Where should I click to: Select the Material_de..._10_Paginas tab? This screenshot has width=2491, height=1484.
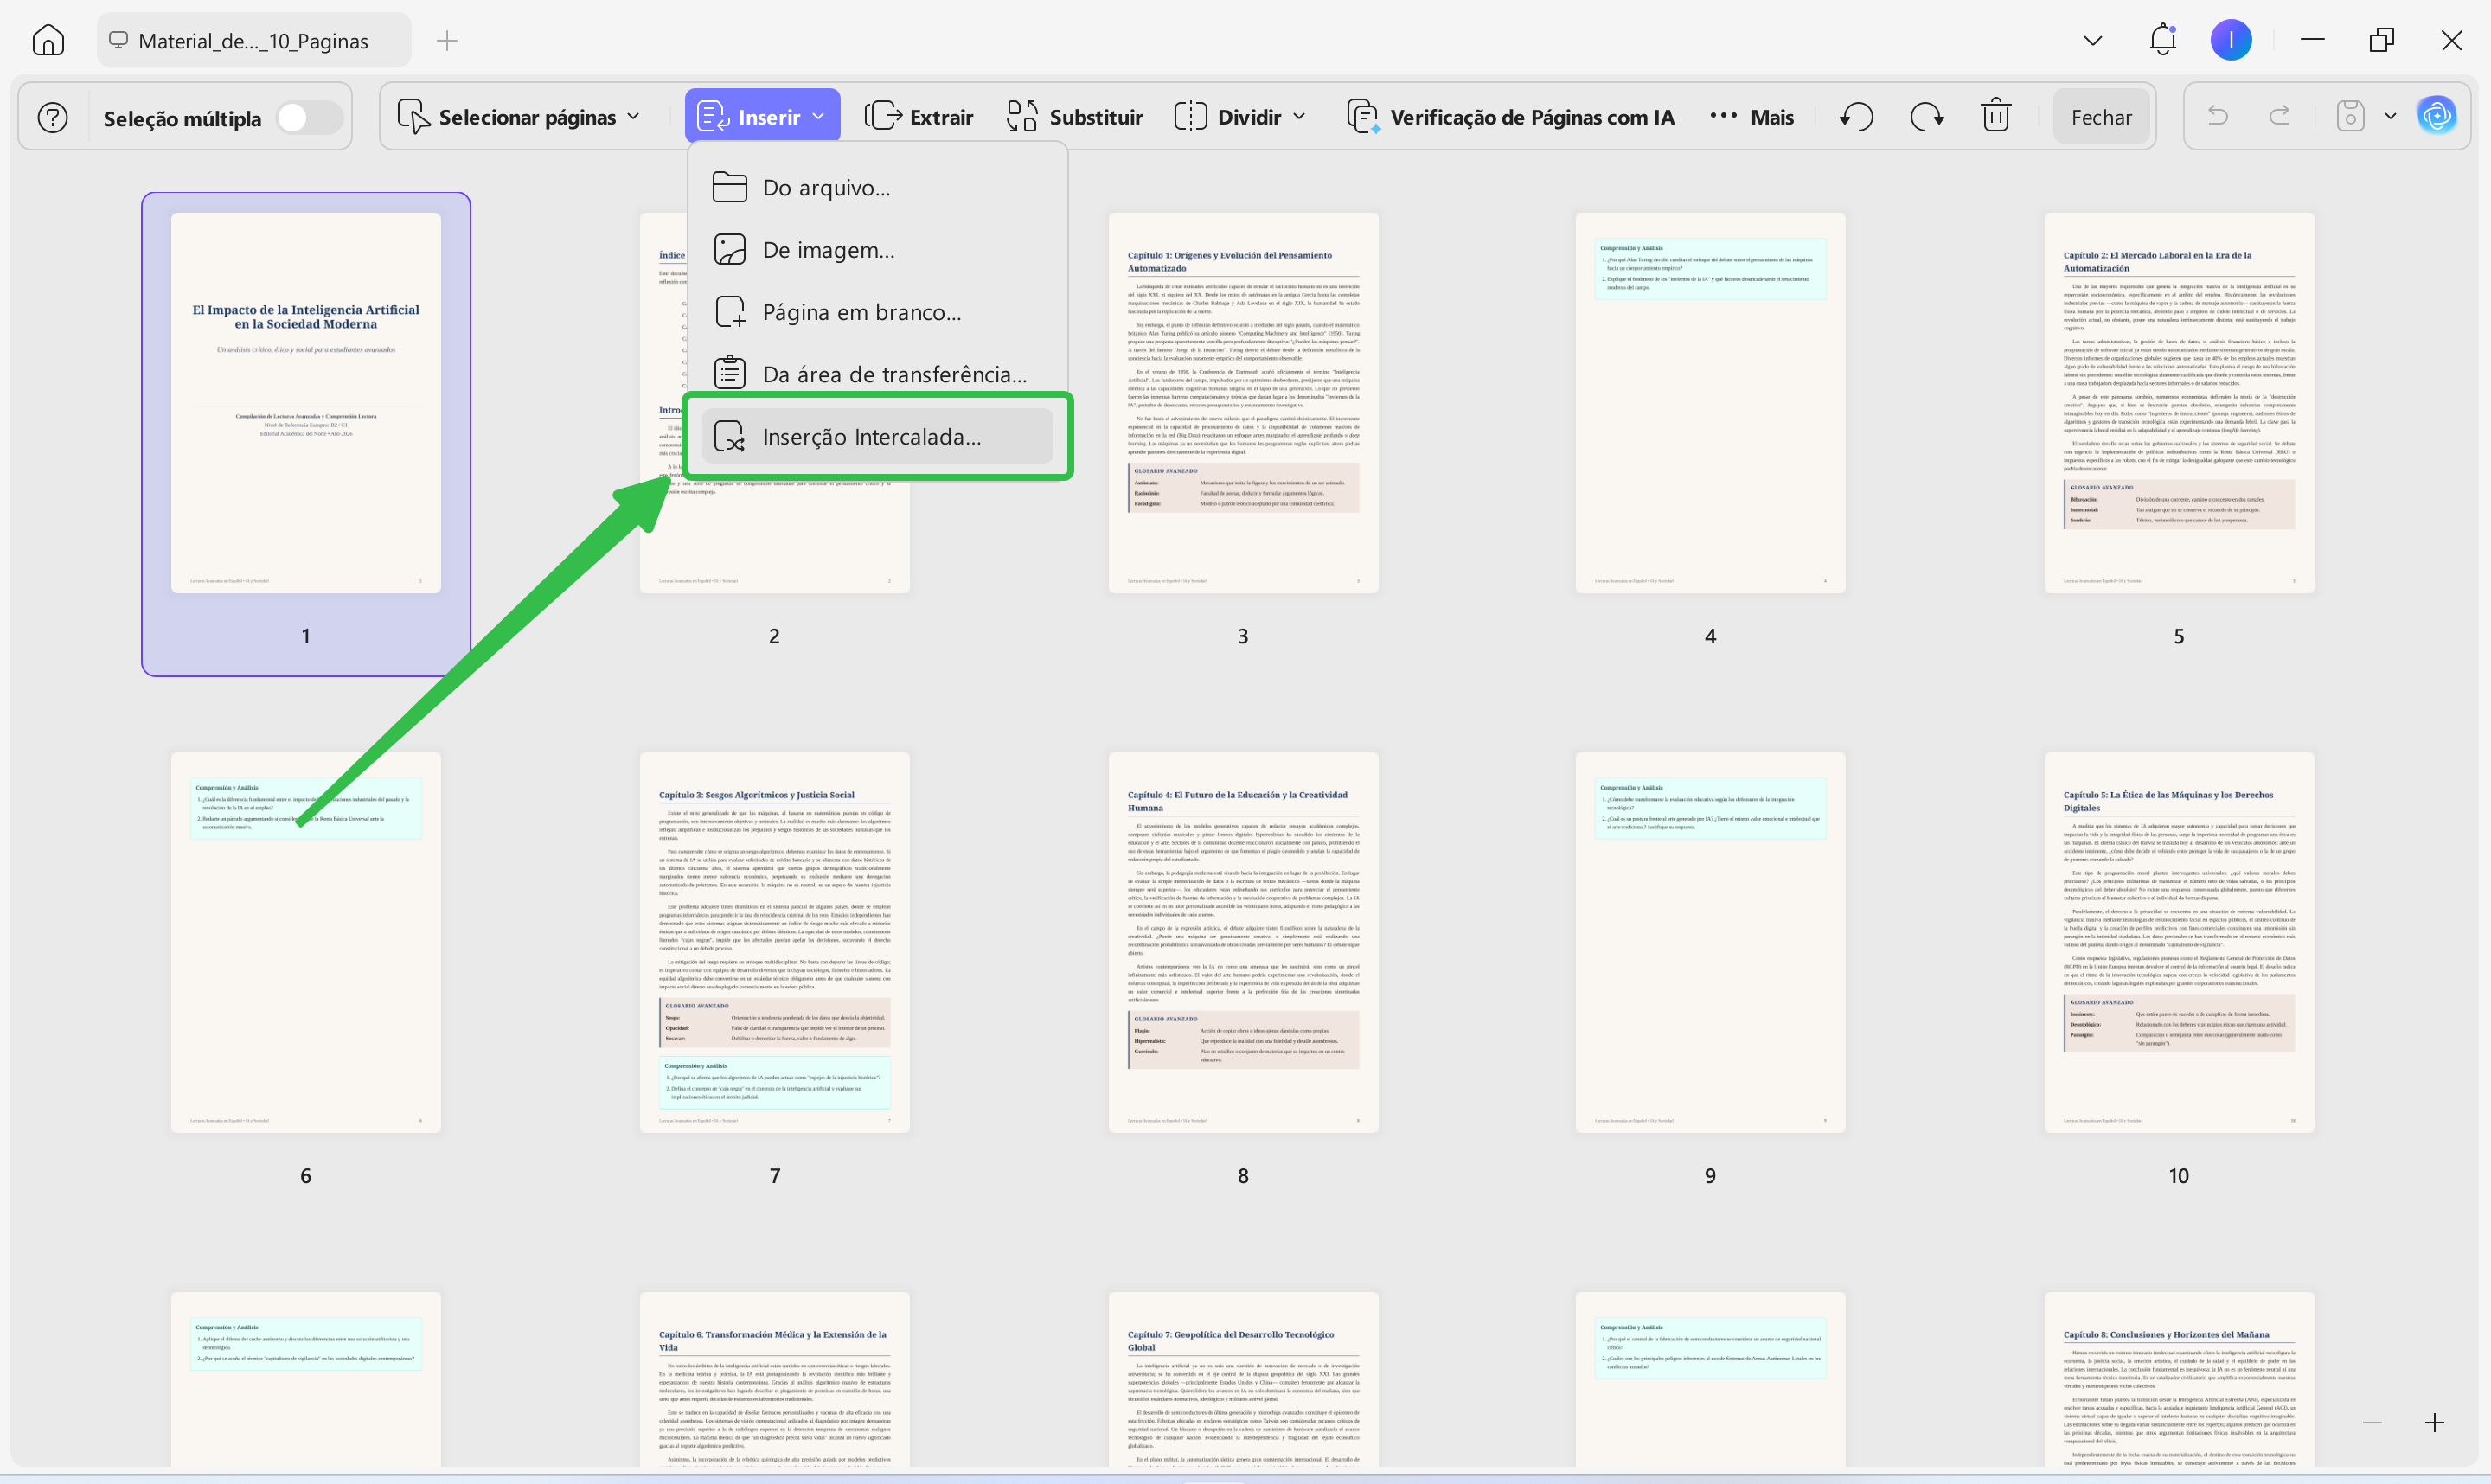tap(254, 41)
